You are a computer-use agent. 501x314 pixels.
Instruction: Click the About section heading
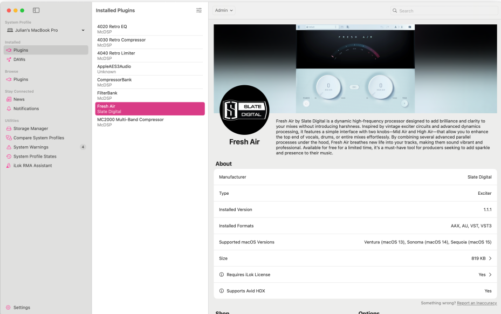[x=223, y=163]
